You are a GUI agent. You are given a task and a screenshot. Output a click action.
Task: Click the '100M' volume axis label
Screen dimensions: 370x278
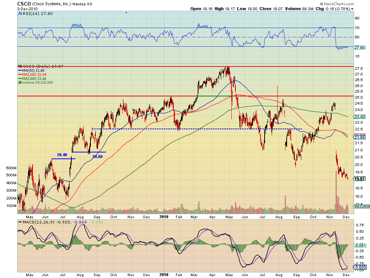pos(11,206)
